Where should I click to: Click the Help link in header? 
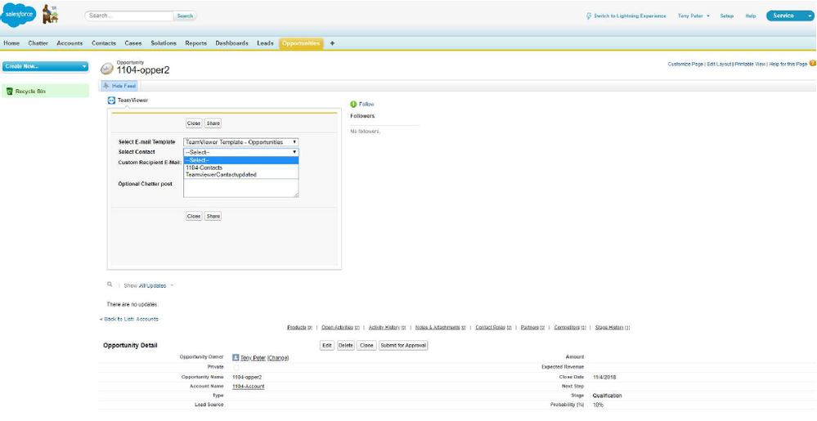(750, 16)
